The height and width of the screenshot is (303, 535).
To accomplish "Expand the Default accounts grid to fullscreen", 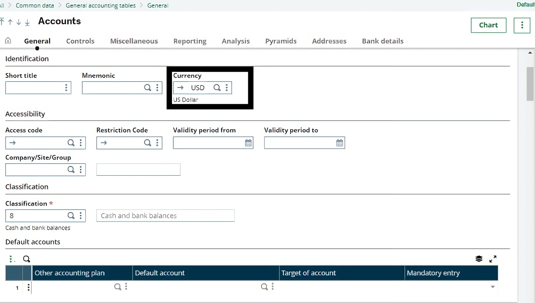I will click(493, 259).
